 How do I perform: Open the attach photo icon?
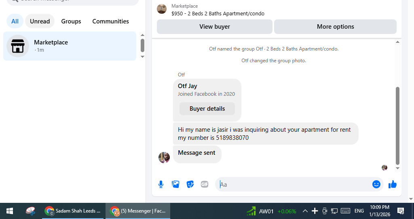click(x=175, y=184)
